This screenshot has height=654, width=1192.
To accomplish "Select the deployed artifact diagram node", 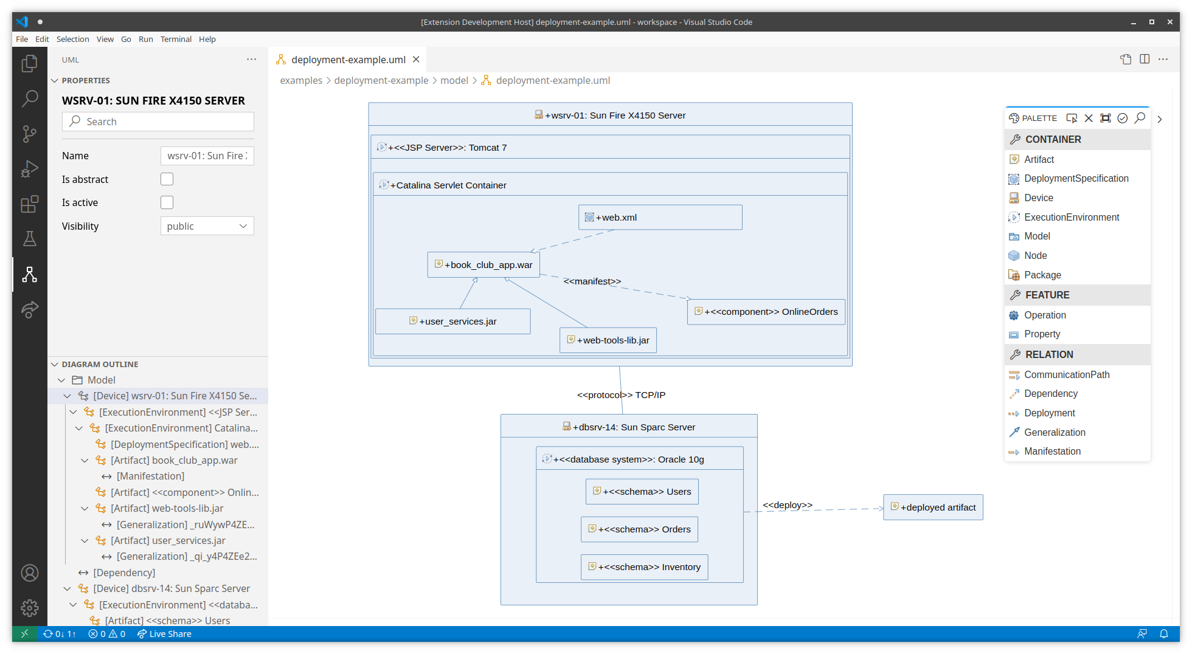I will click(933, 508).
